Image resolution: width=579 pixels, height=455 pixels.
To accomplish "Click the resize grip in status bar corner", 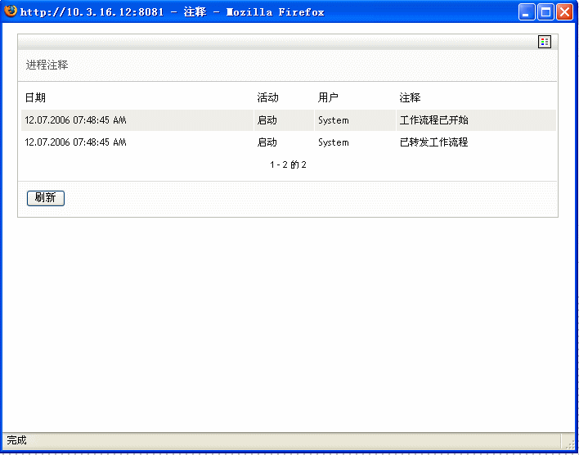I will click(571, 444).
